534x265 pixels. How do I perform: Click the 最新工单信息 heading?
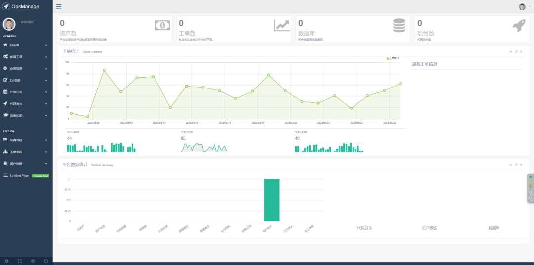[425, 64]
